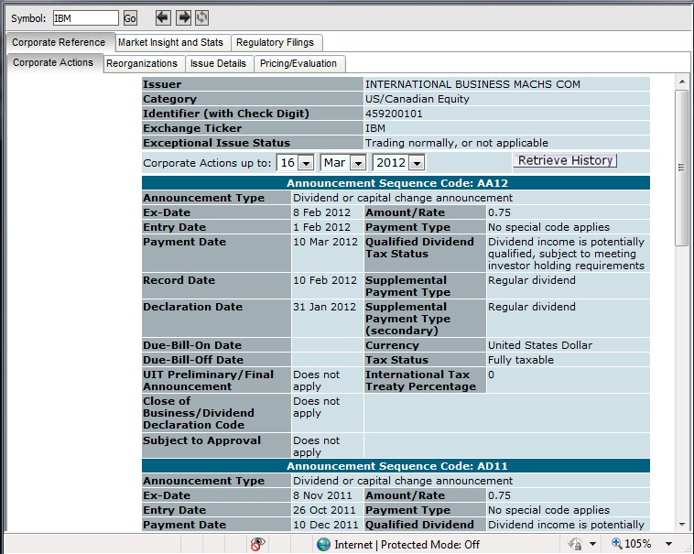Screen dimensions: 694x554
Task: Click the Symbol input field containing IBM
Action: tap(86, 18)
